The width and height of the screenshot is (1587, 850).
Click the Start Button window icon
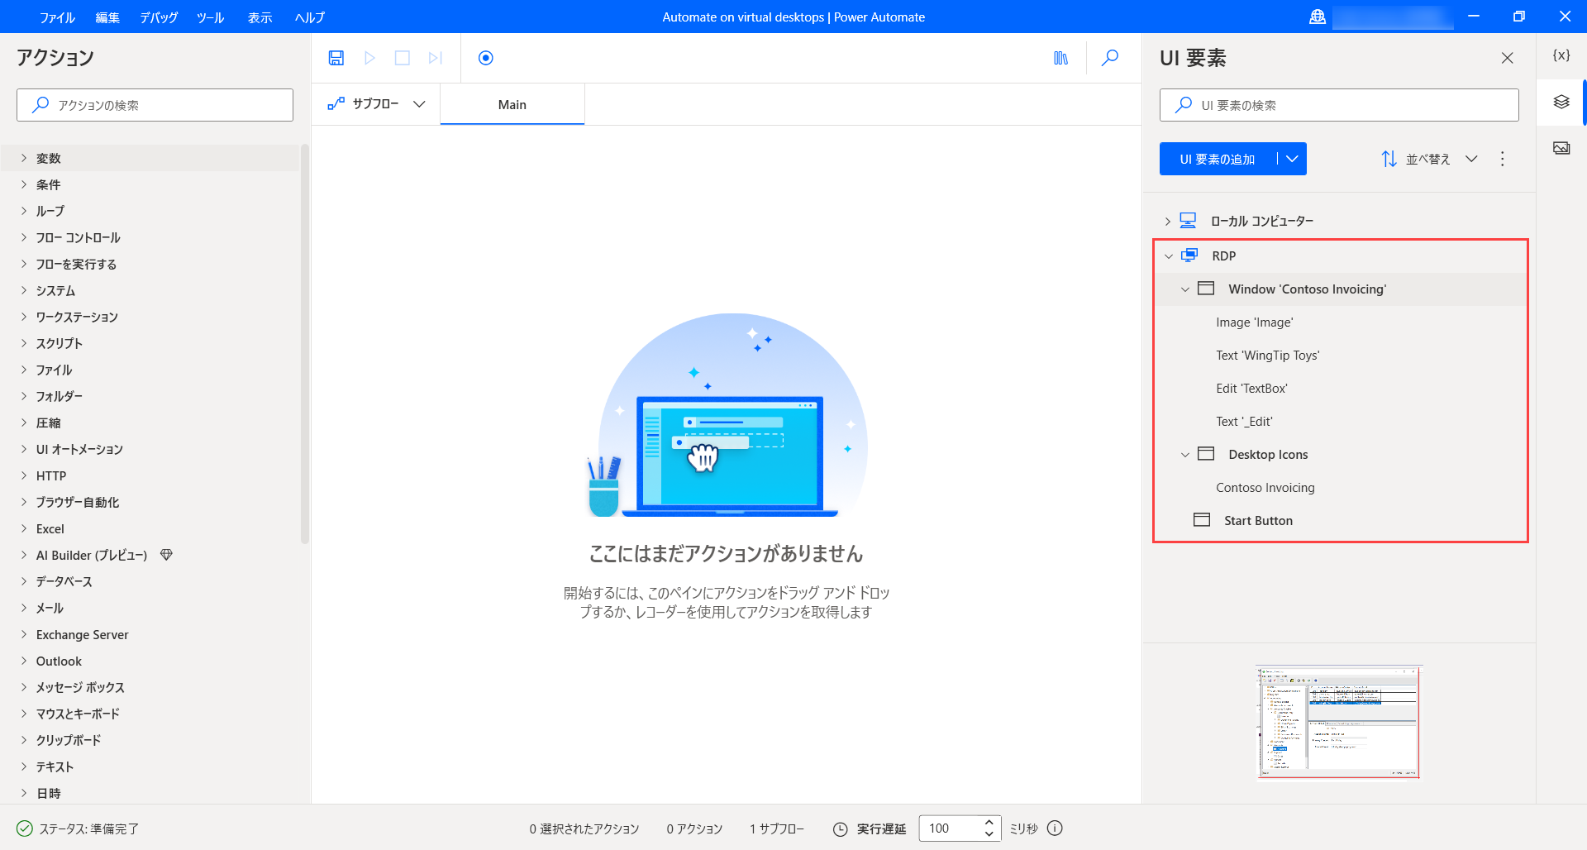click(1202, 520)
